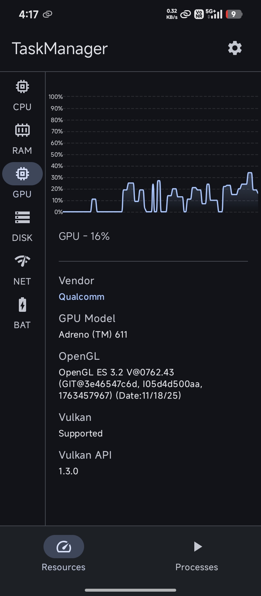261x596 pixels.
Task: Open the Qualcomm vendor link
Action: click(x=82, y=297)
